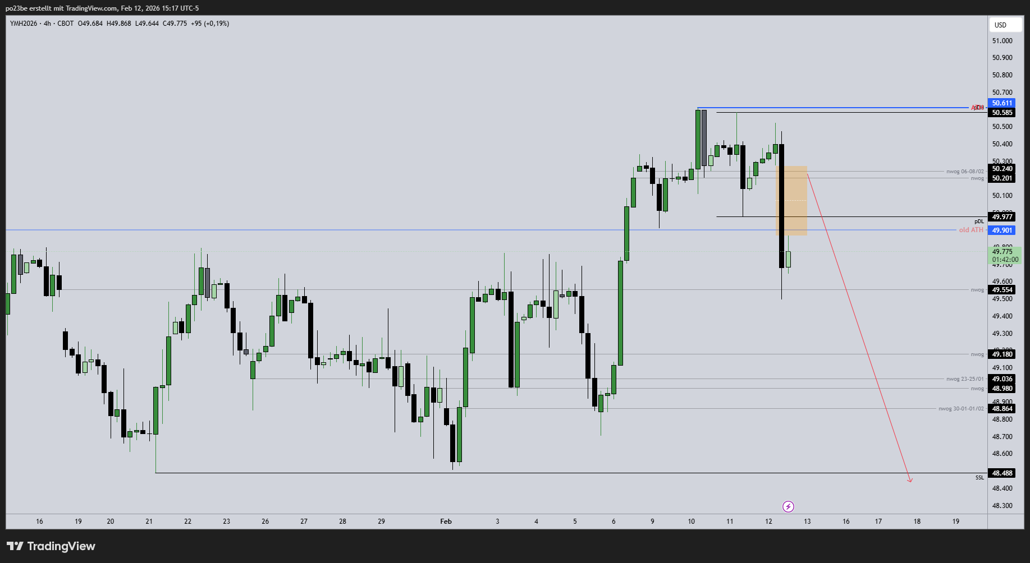Click the 'nwog 06-08/02' line label
This screenshot has height=563, width=1030.
(x=965, y=172)
